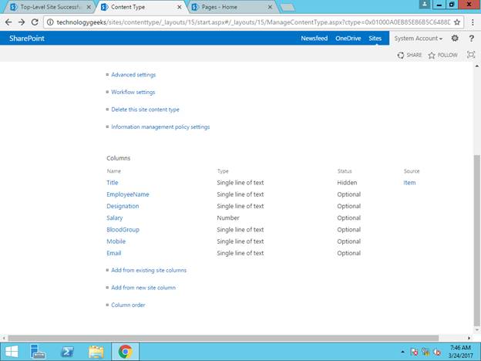Click the taskbar clock
The image size is (481, 361).
(x=460, y=352)
